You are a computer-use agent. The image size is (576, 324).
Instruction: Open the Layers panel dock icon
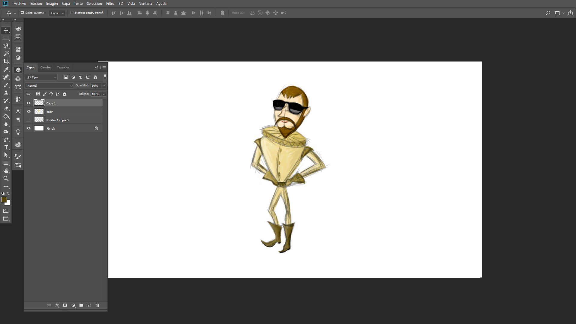(x=18, y=70)
